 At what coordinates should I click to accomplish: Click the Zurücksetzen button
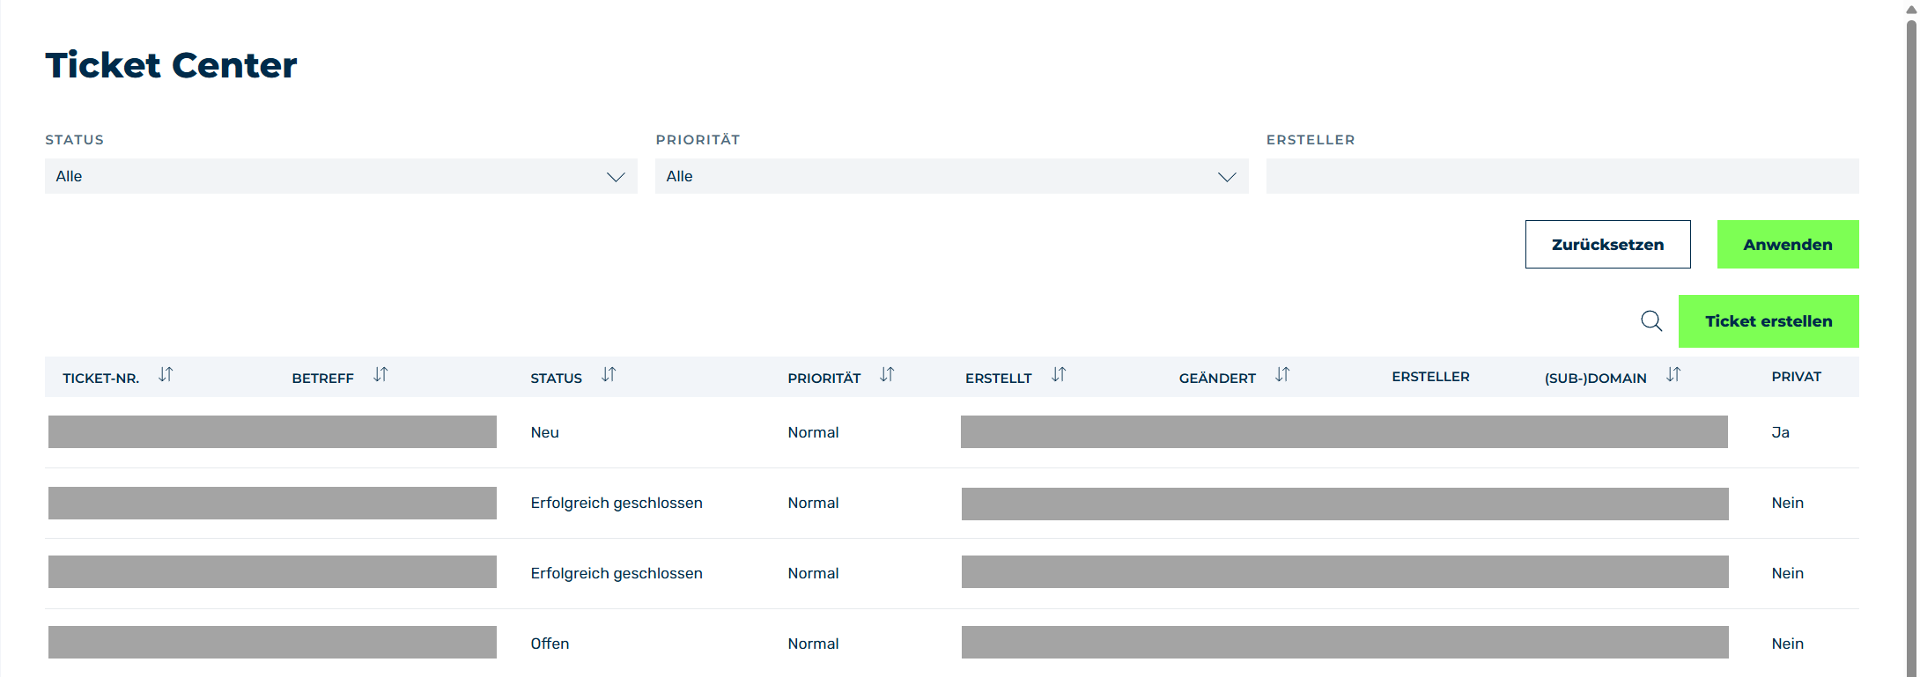pos(1607,244)
